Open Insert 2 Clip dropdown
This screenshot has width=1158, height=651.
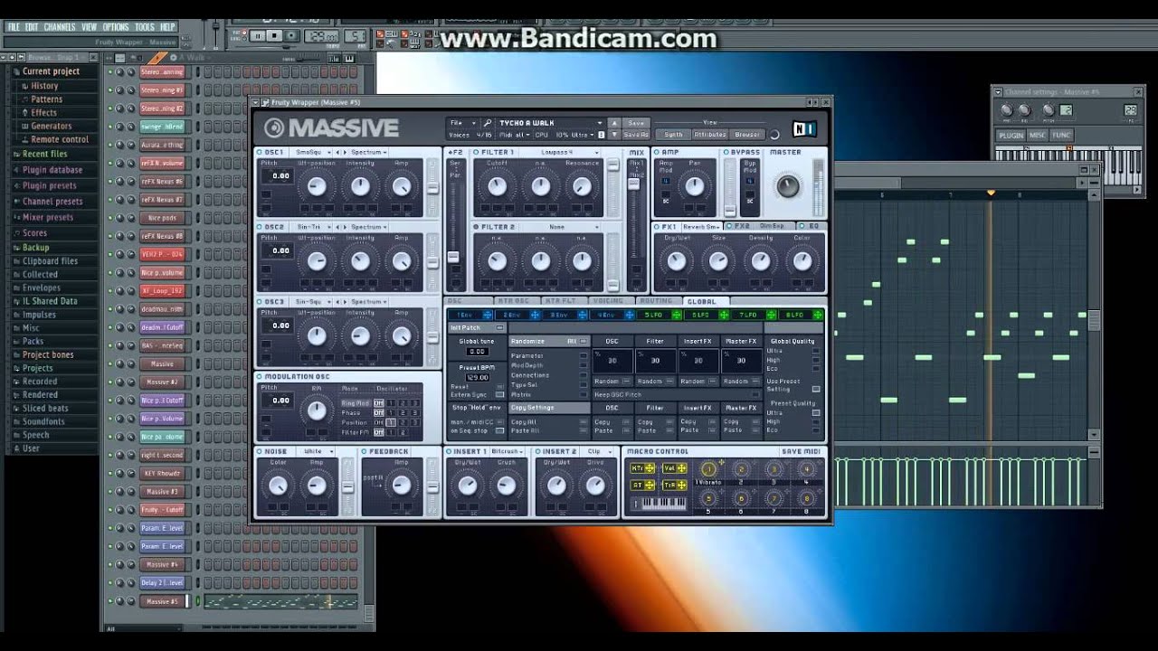pos(597,451)
